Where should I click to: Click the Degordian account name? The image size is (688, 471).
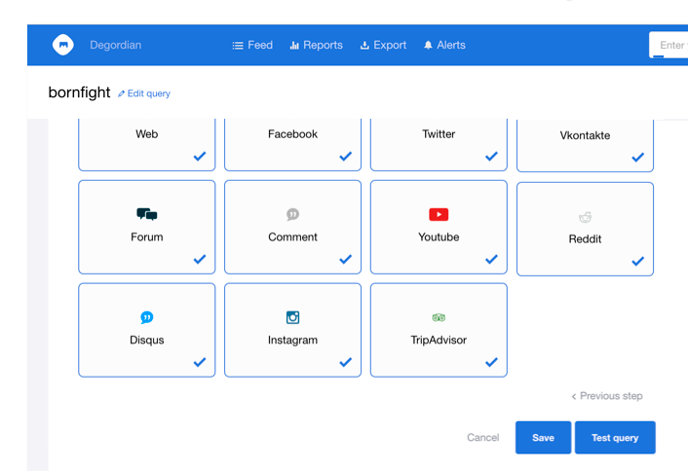click(115, 45)
